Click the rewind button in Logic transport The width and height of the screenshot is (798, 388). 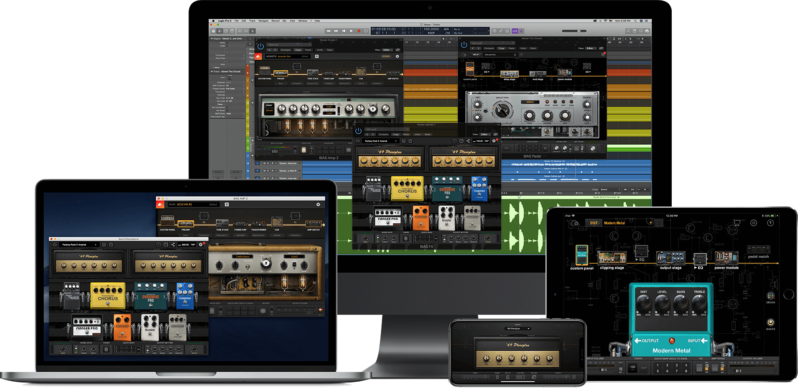pyautogui.click(x=329, y=31)
